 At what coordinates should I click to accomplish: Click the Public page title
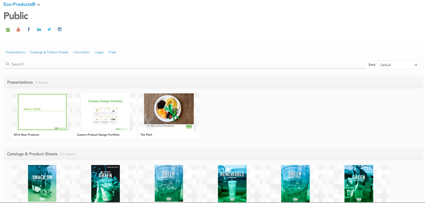pyautogui.click(x=16, y=16)
